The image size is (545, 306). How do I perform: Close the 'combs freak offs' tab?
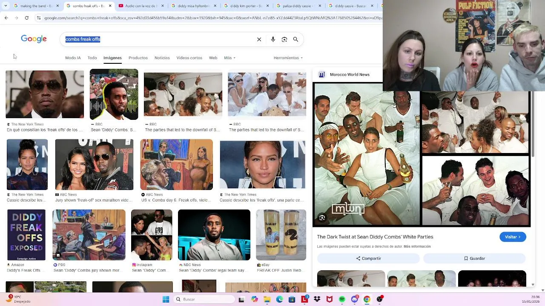pyautogui.click(x=110, y=6)
